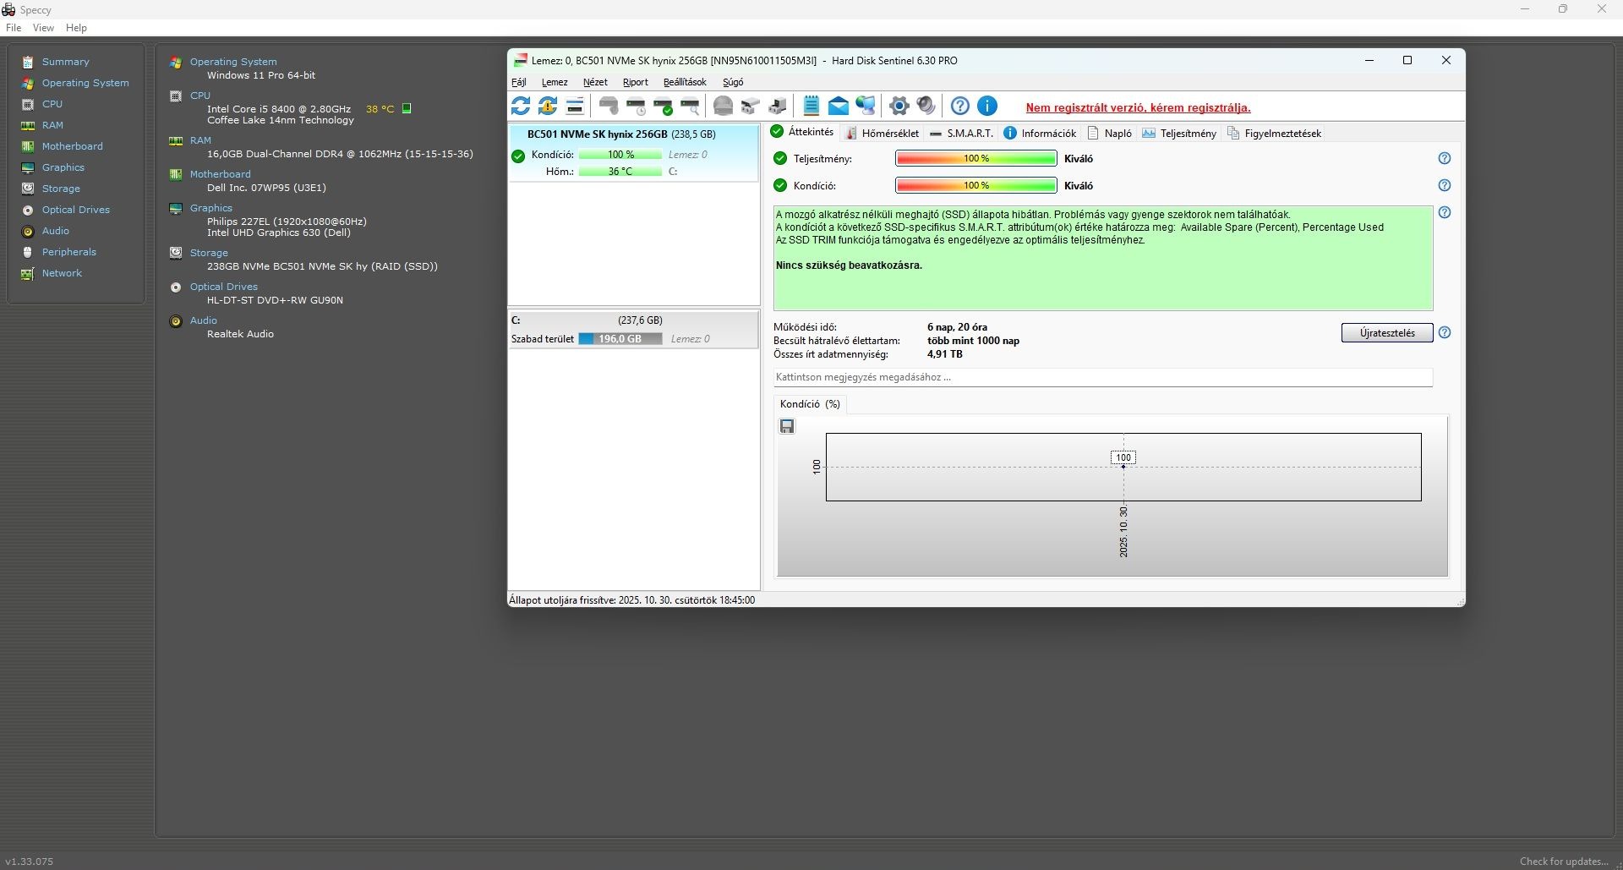Click the red Nem regisztrált verzió link
Viewport: 1623px width, 870px height.
(1138, 107)
